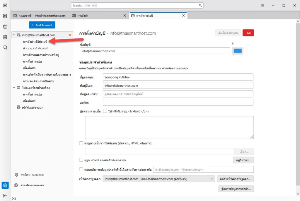
Task: Close the การตั้งค่าบัญชี tab
Action: pyautogui.click(x=183, y=16)
